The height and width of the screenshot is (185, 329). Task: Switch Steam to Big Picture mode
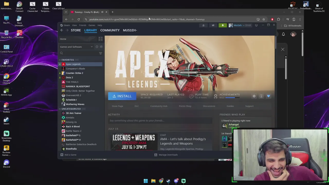pos(256,25)
